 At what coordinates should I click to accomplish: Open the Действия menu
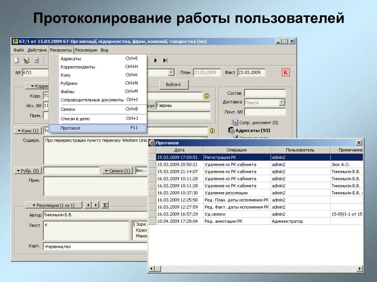(37, 50)
